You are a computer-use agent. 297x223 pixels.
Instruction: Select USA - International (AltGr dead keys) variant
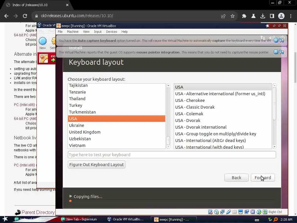(x=223, y=141)
